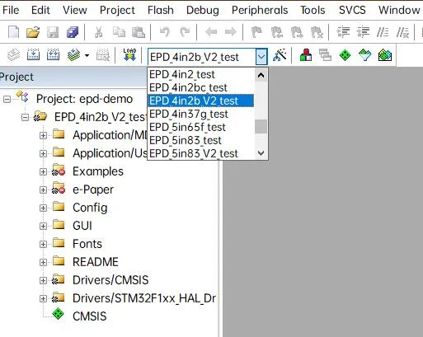Click the Save All icon
Image resolution: width=423 pixels, height=337 pixels.
(73, 32)
